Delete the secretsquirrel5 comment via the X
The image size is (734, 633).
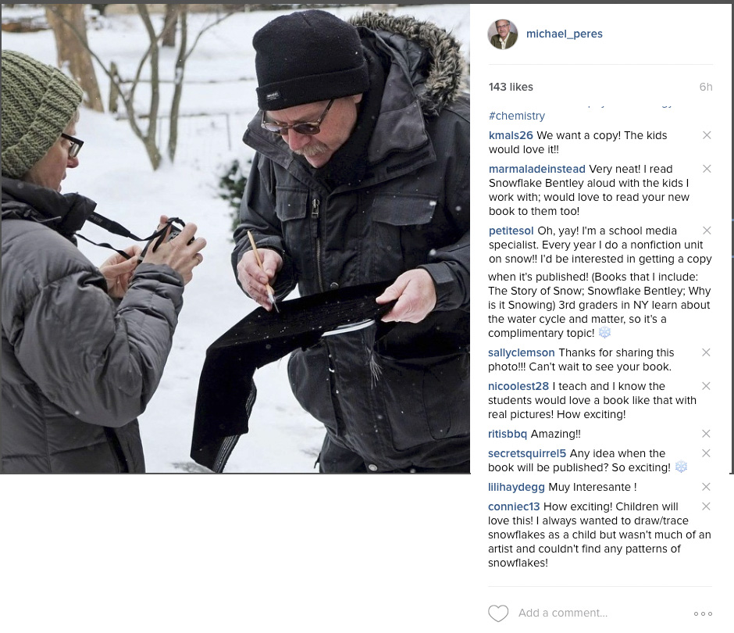(x=707, y=453)
